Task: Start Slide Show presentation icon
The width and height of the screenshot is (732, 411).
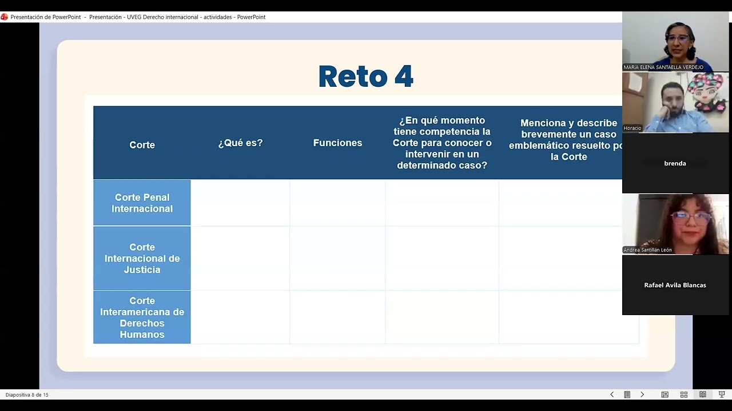Action: [722, 394]
